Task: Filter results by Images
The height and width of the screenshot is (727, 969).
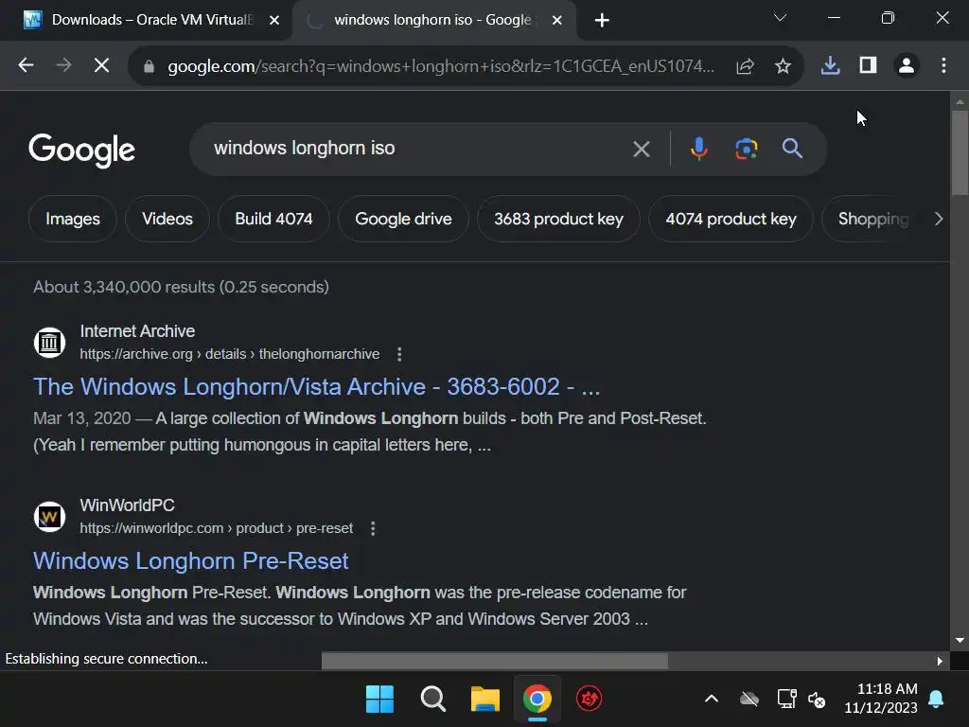Action: click(x=72, y=219)
